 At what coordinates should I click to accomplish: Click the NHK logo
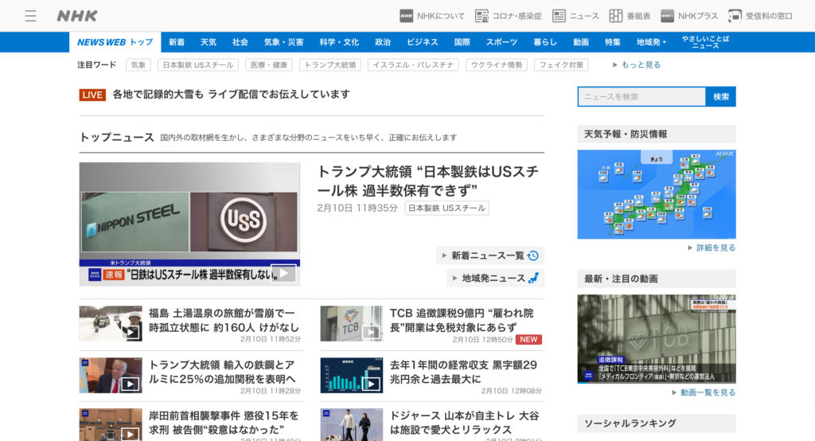coord(77,16)
